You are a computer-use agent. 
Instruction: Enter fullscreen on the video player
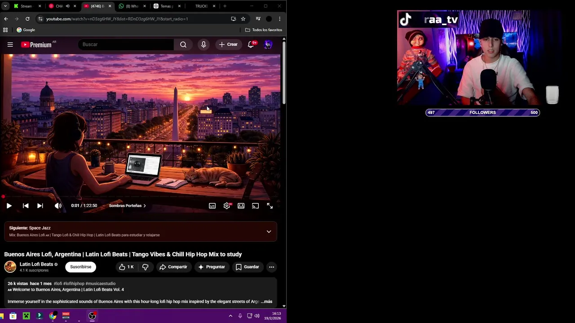(x=270, y=205)
